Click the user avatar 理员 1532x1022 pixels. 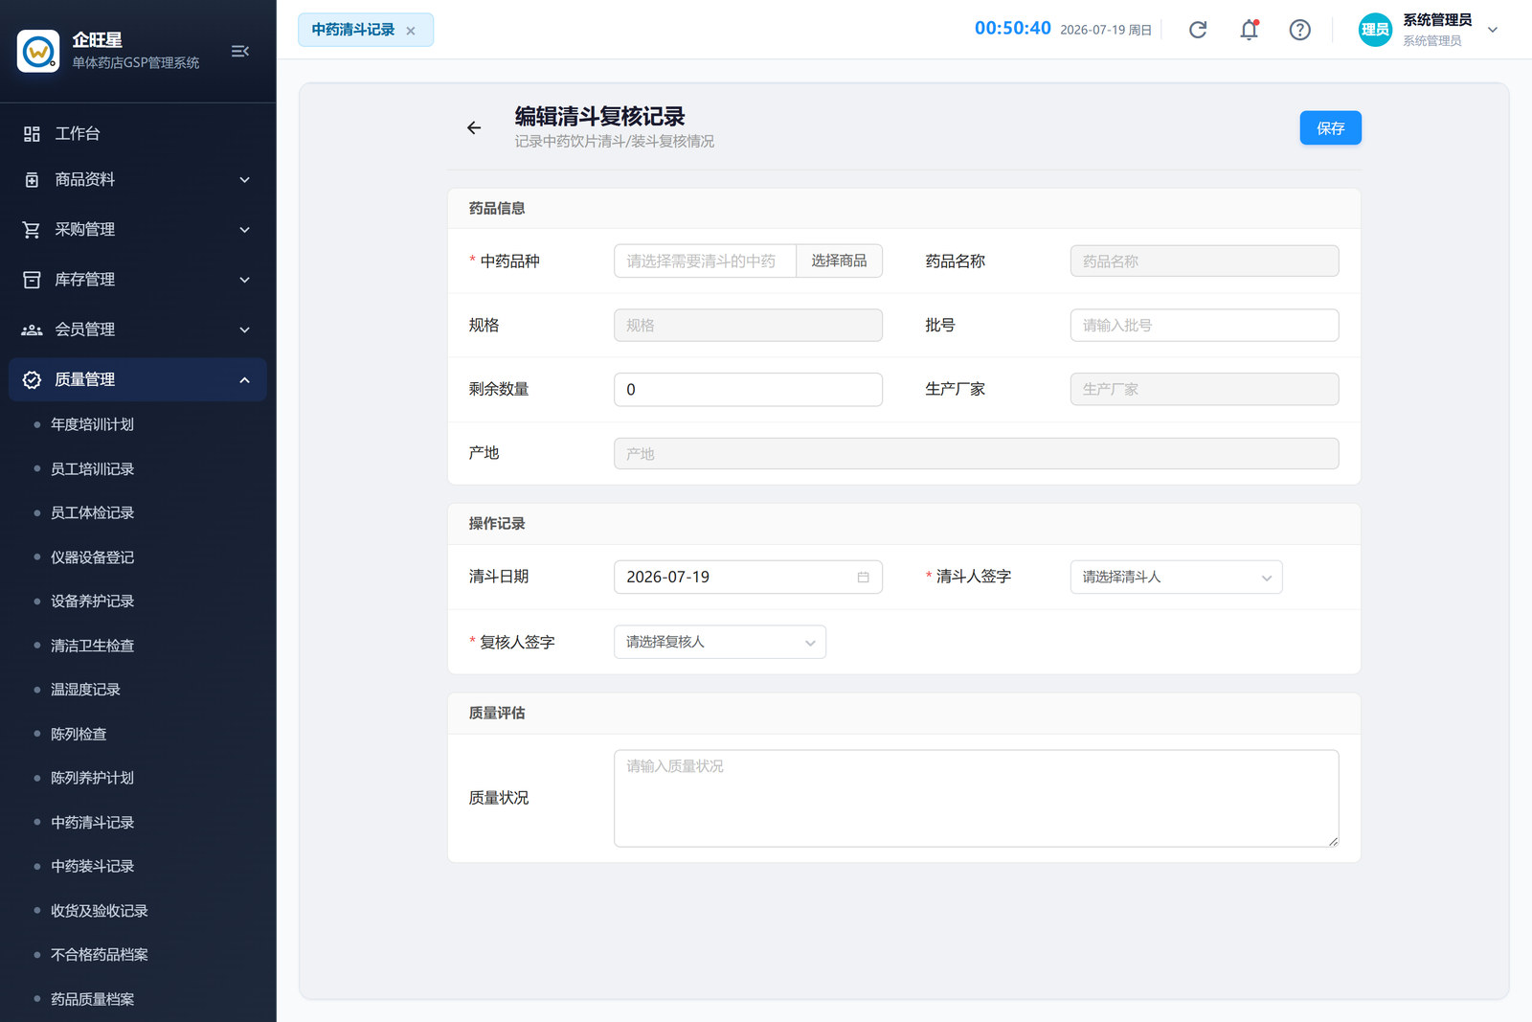tap(1375, 30)
